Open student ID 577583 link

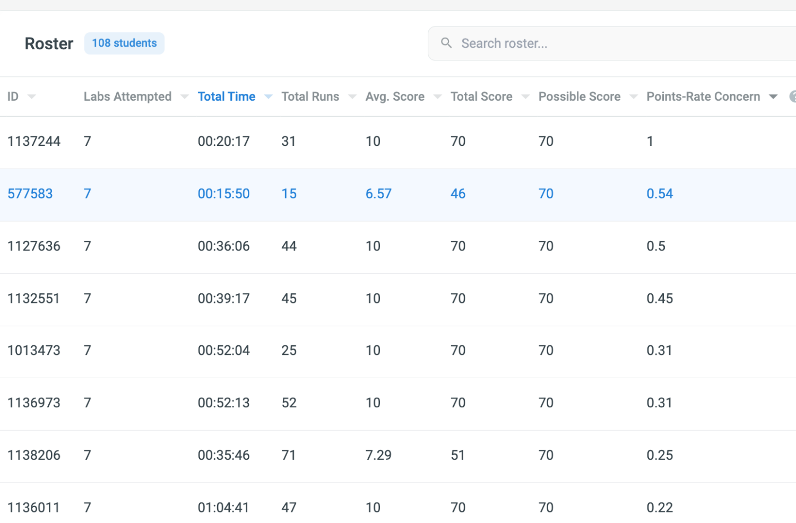[x=30, y=194]
